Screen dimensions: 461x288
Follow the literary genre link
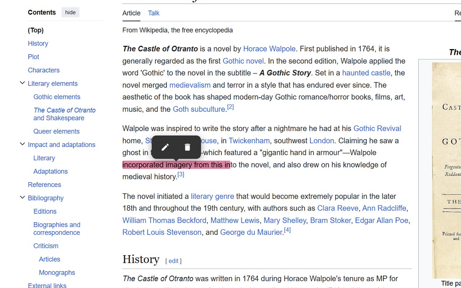tap(212, 196)
